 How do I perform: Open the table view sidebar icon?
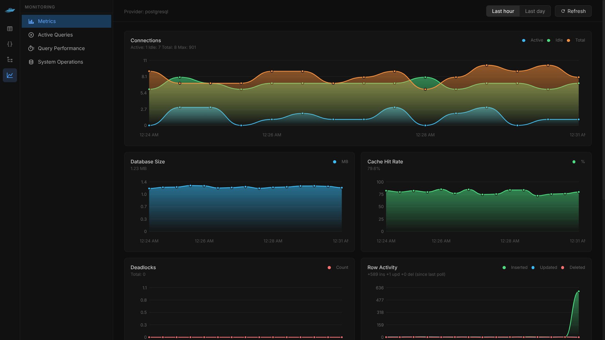click(x=10, y=29)
